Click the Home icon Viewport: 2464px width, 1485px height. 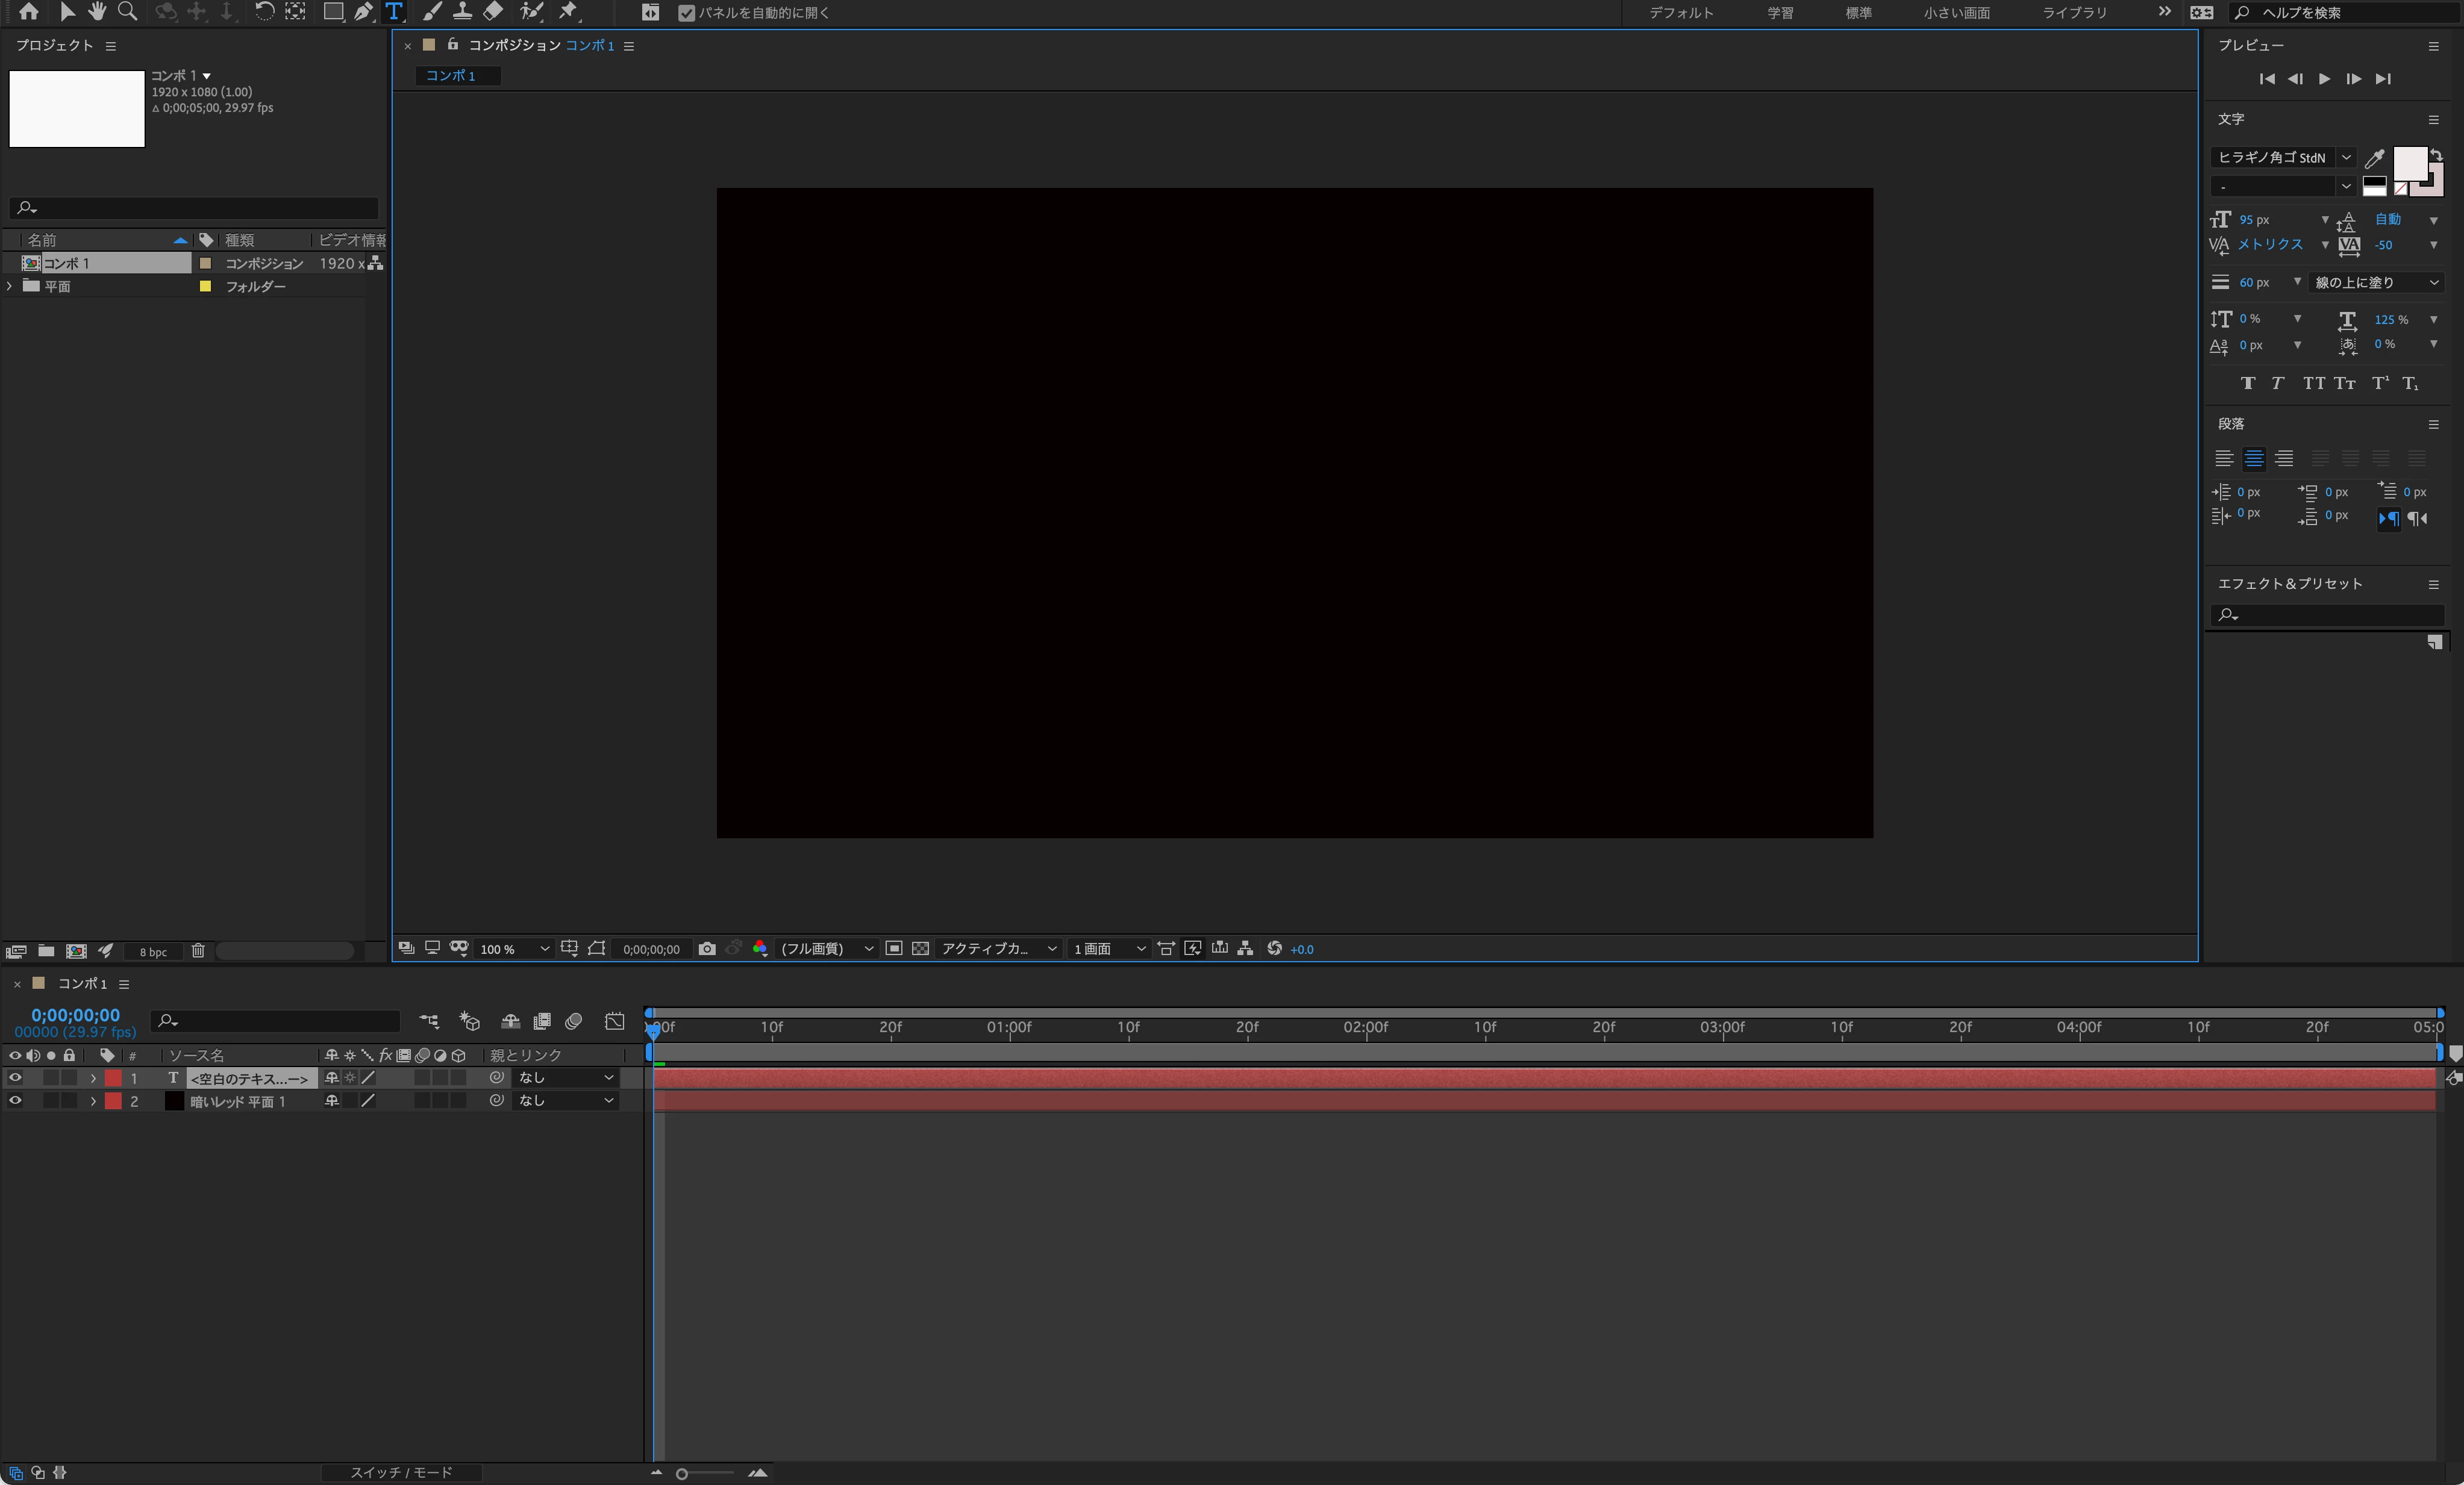pos(29,12)
